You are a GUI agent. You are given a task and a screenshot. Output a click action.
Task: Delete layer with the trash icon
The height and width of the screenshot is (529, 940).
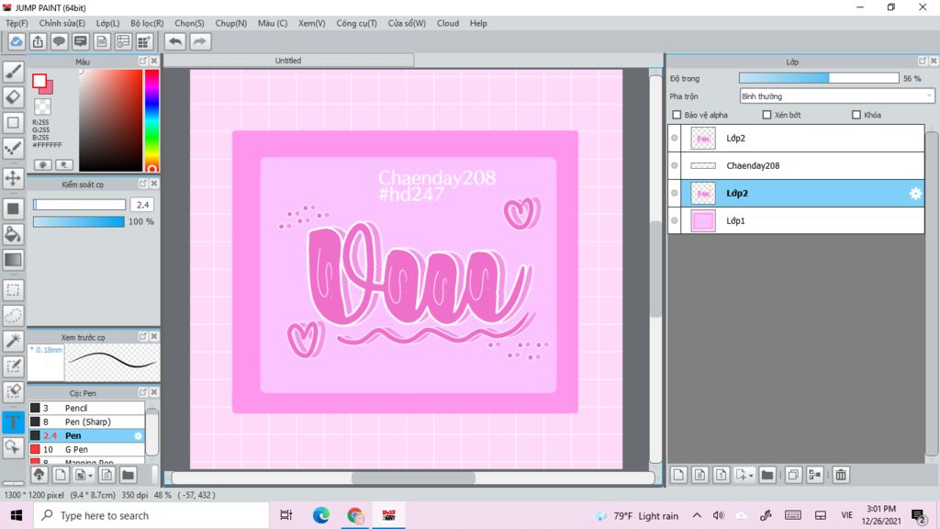pos(841,475)
